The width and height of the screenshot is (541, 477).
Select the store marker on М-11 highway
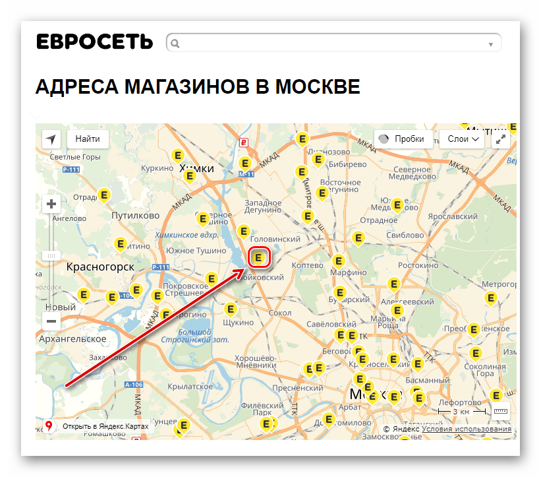coord(245,164)
